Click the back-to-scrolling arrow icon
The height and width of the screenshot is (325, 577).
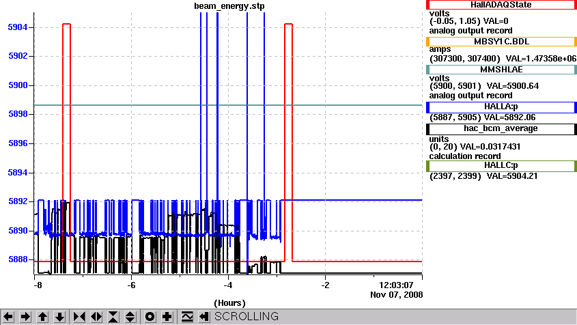204,317
